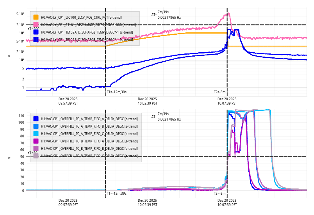Click the ΔT readout in the top plot
The height and width of the screenshot is (215, 314).
click(166, 15)
